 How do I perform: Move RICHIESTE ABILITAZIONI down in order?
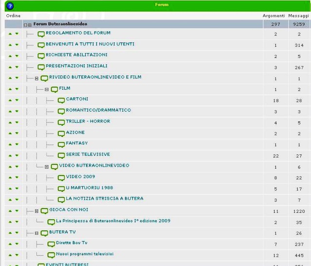(17, 56)
